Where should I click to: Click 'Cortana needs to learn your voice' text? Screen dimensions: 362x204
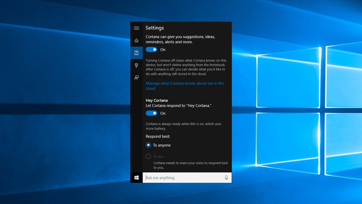click(x=191, y=165)
